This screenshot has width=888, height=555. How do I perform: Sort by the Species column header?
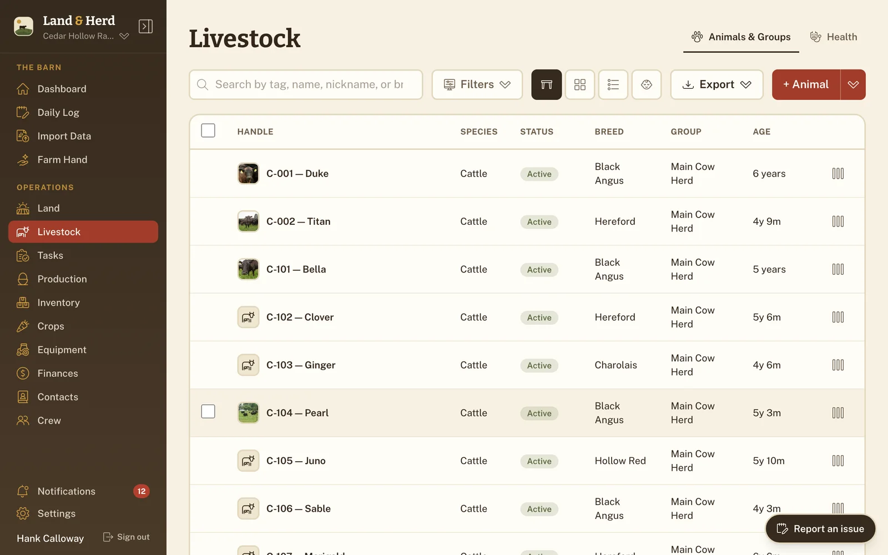coord(479,132)
